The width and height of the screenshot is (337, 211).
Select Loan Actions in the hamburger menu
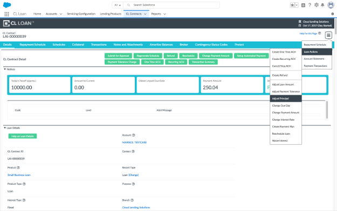(x=317, y=52)
